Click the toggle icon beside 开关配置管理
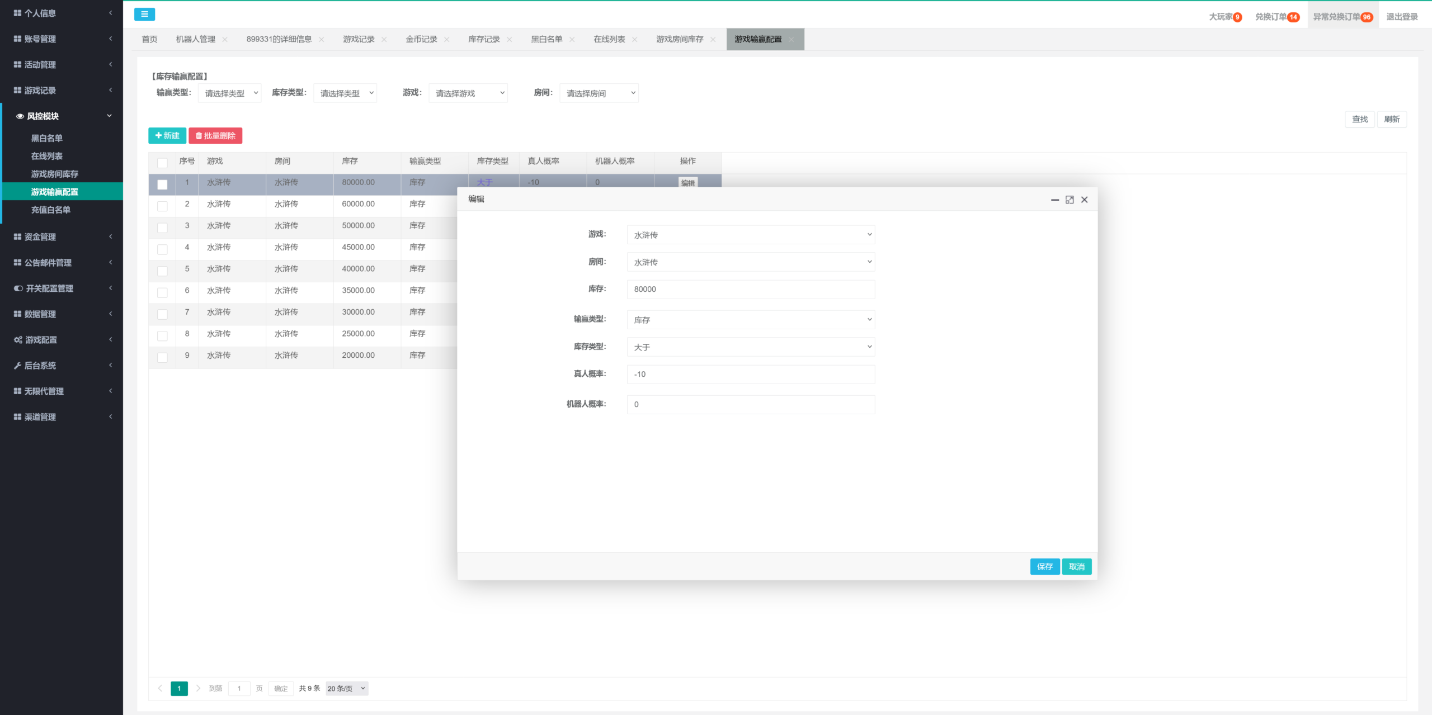 [x=18, y=288]
